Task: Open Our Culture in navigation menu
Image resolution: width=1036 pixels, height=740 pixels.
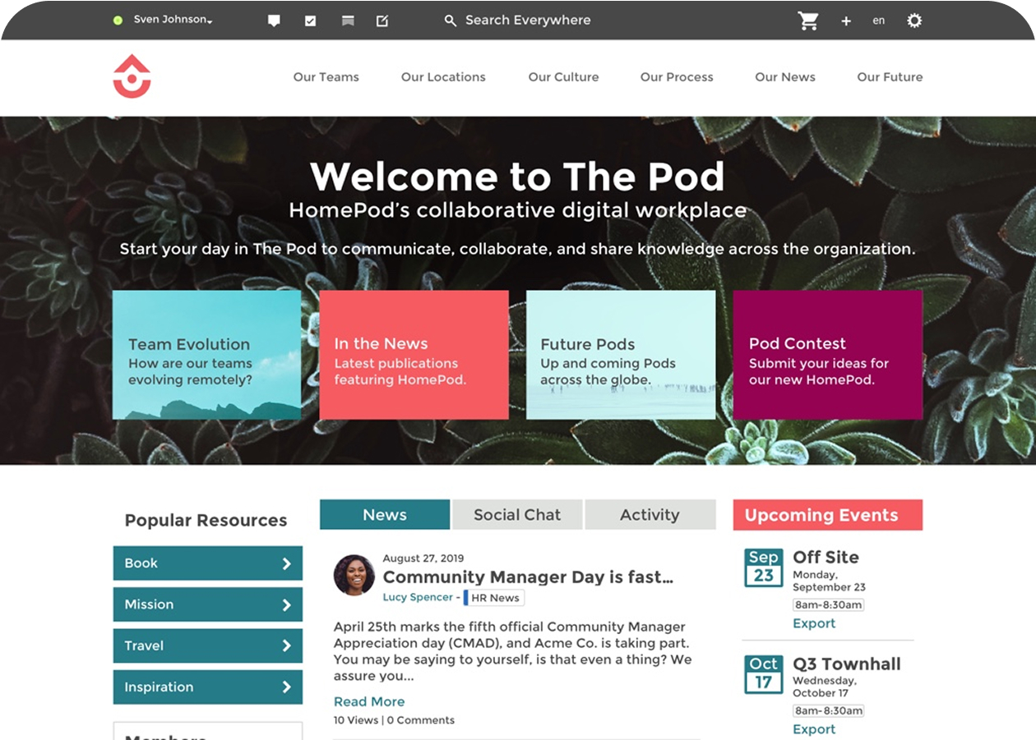Action: pyautogui.click(x=563, y=77)
